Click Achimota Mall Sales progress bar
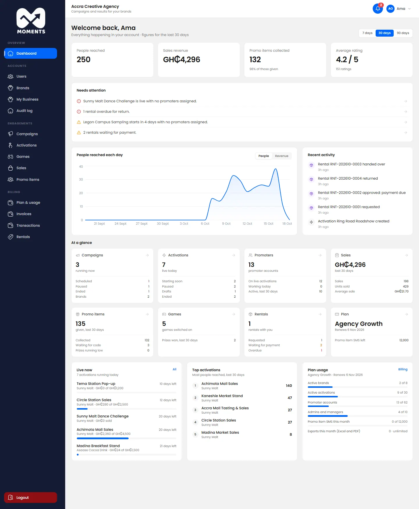The height and width of the screenshot is (509, 419). pos(126,438)
